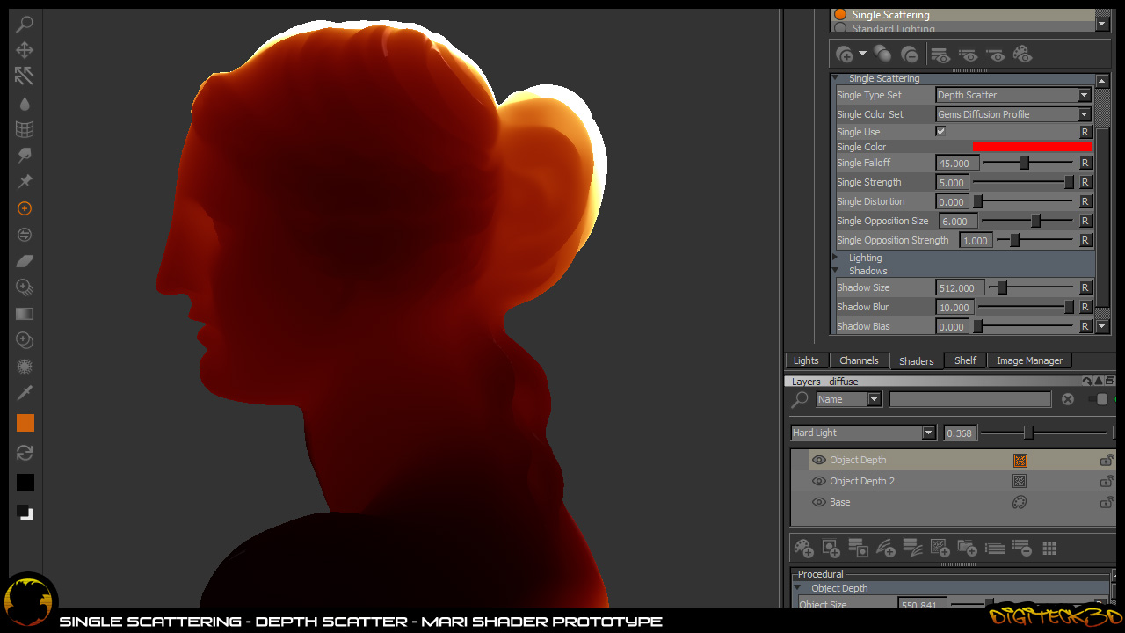Hide the Object Depth 2 layer

tap(819, 481)
